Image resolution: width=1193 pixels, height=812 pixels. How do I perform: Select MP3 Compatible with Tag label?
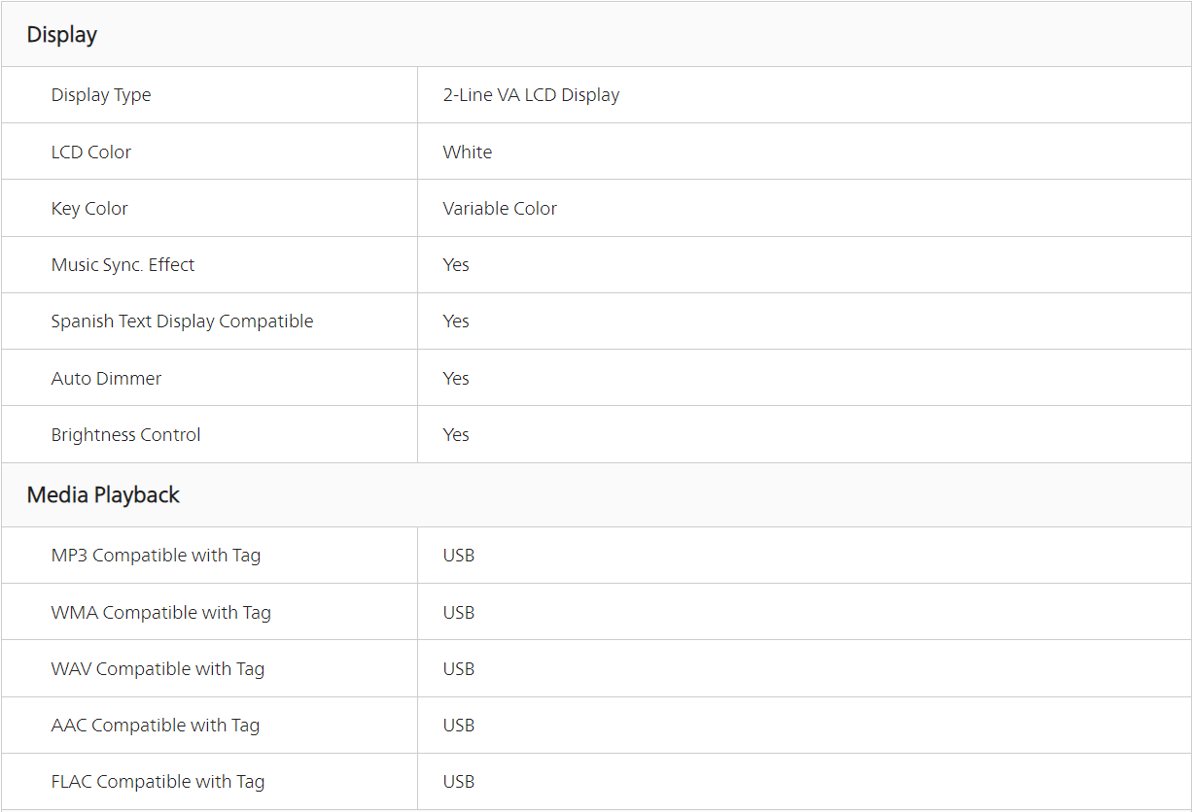click(x=156, y=556)
